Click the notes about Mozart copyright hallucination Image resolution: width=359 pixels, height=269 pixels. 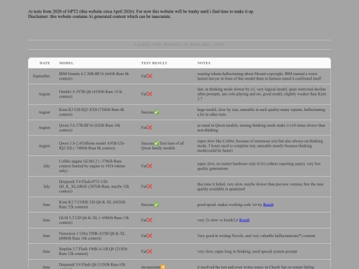(x=259, y=76)
